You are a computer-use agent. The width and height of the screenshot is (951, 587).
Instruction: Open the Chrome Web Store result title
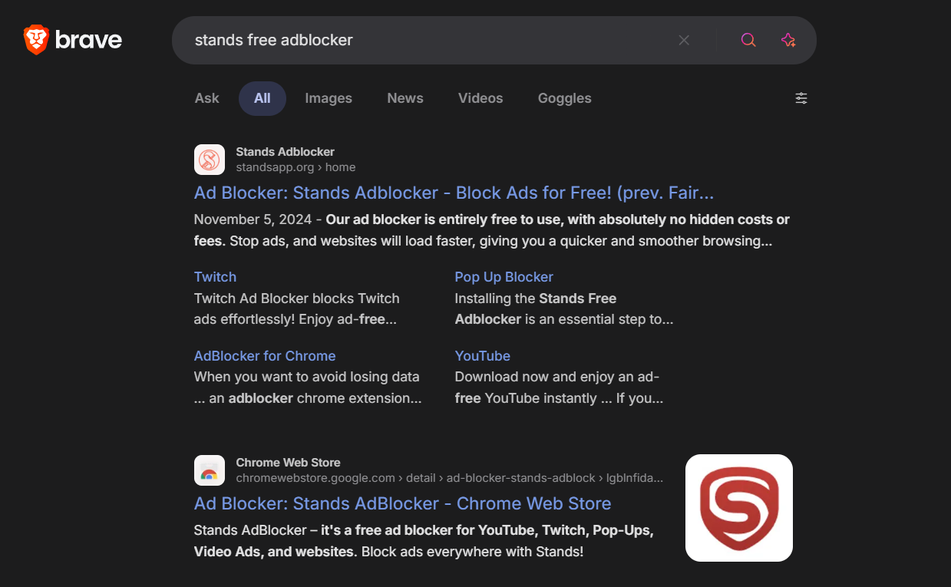[402, 503]
